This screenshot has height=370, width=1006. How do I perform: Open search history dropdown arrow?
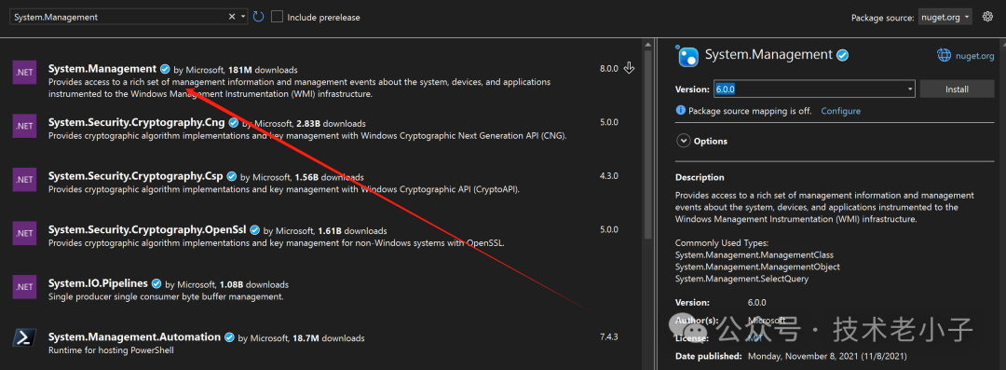244,18
